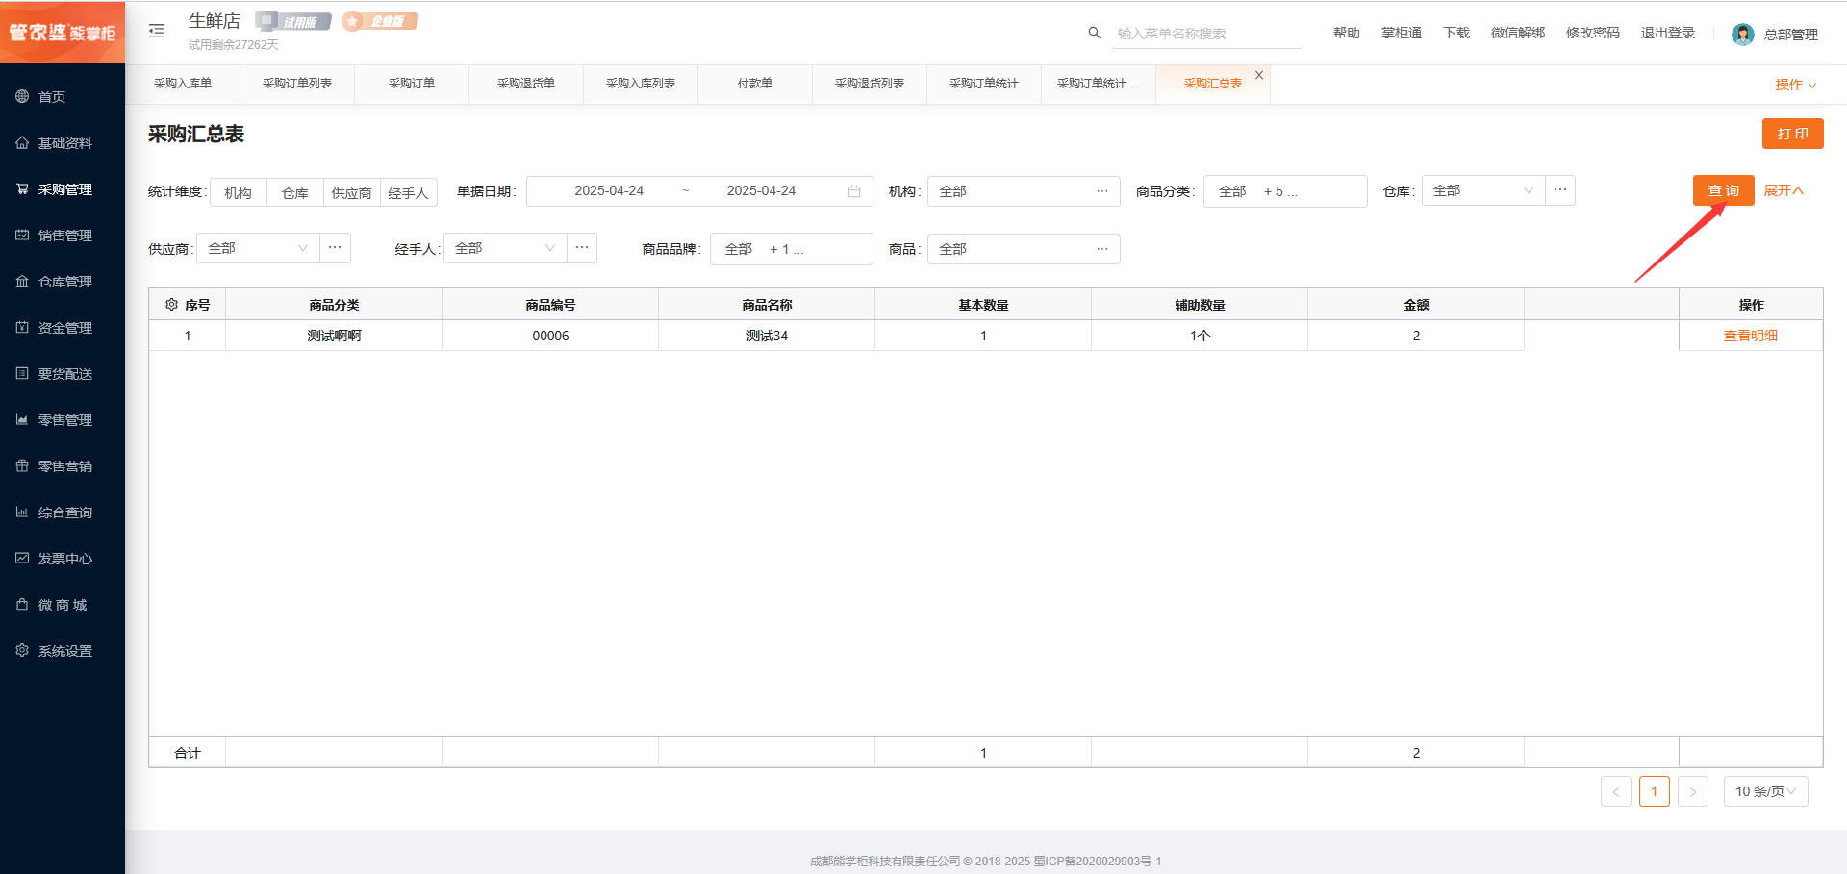Click the 销售管理 sidebar icon

pos(22,235)
